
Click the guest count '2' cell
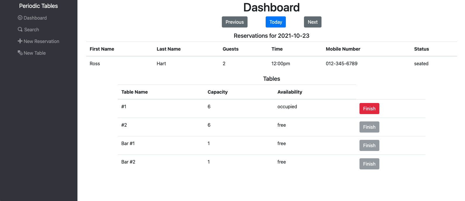point(224,63)
